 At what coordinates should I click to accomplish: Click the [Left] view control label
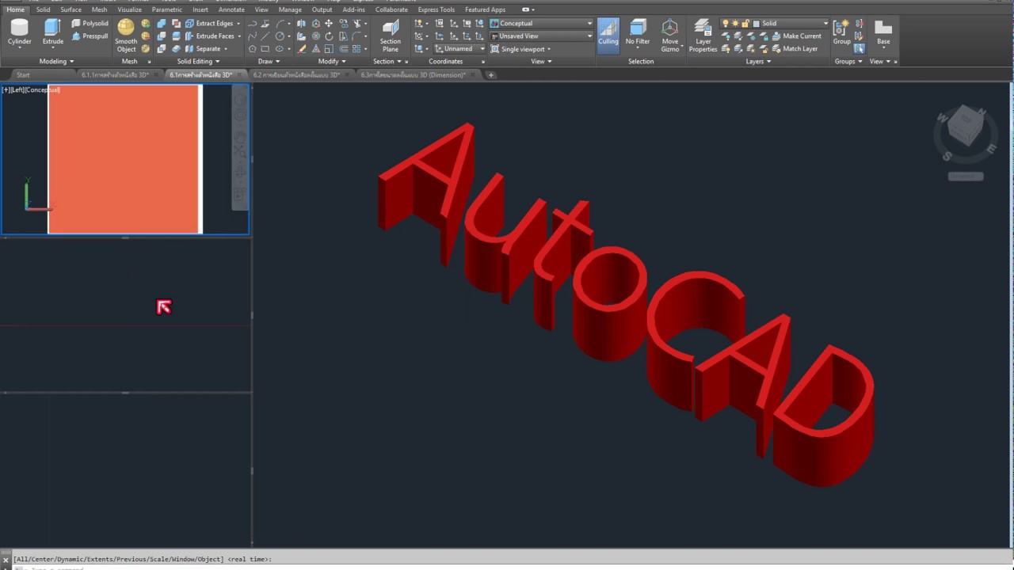tap(18, 89)
